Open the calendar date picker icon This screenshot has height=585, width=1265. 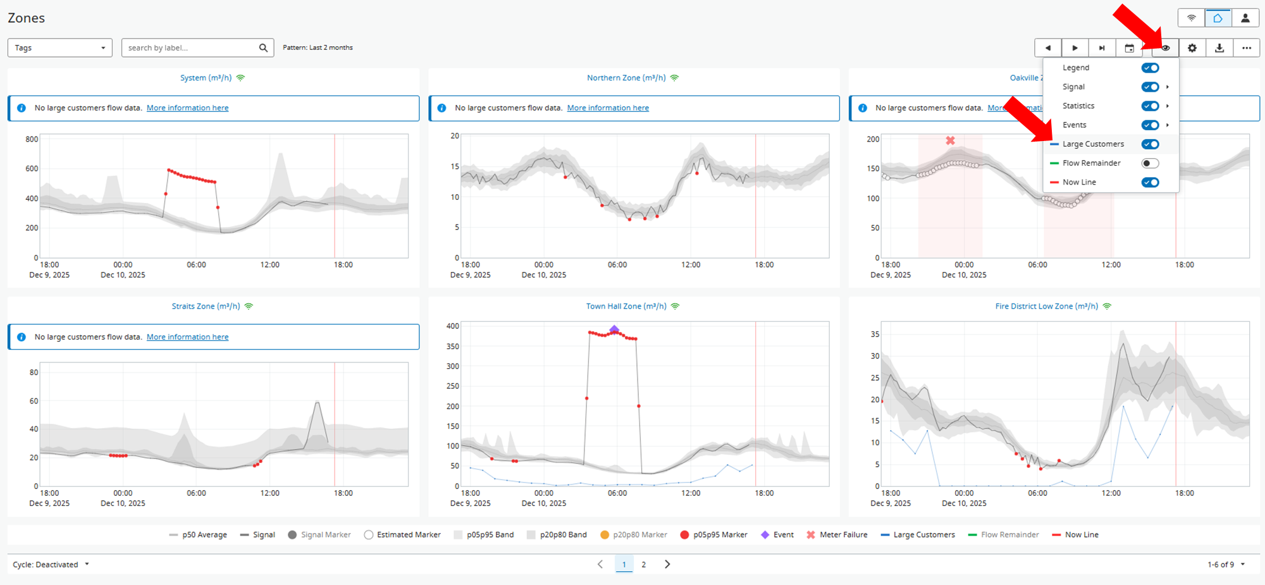point(1129,48)
